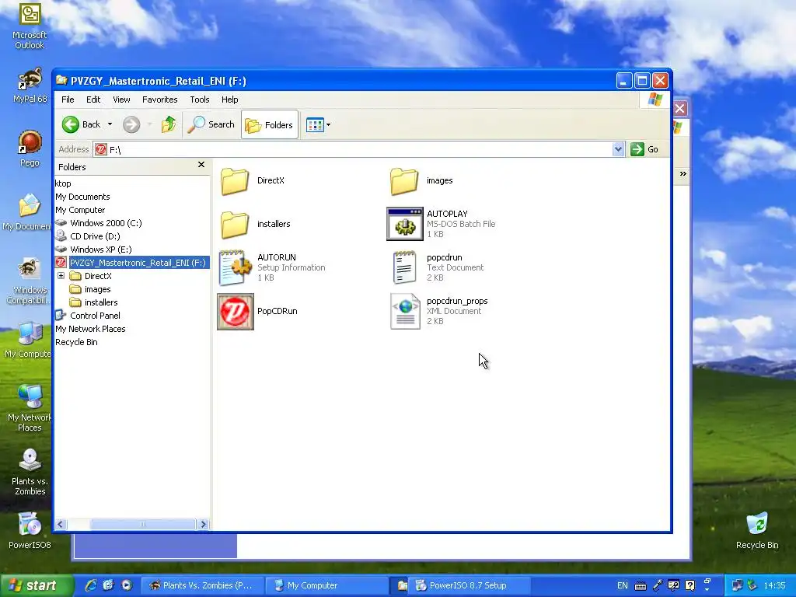Viewport: 796px width, 597px height.
Task: Open the Back history dropdown arrow
Action: pos(110,124)
